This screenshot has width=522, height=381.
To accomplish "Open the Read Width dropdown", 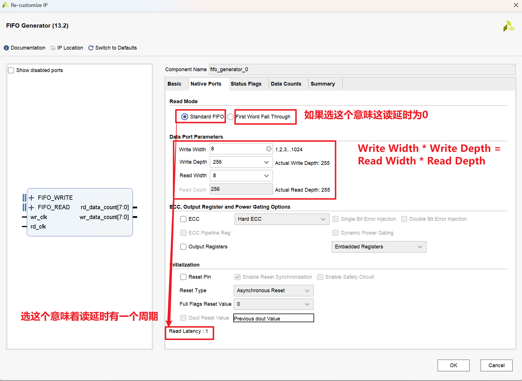I will pyautogui.click(x=241, y=176).
